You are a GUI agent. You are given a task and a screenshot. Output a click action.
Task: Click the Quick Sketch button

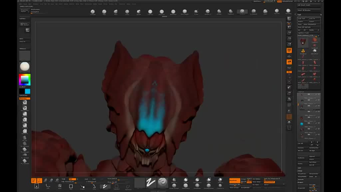click(x=25, y=24)
